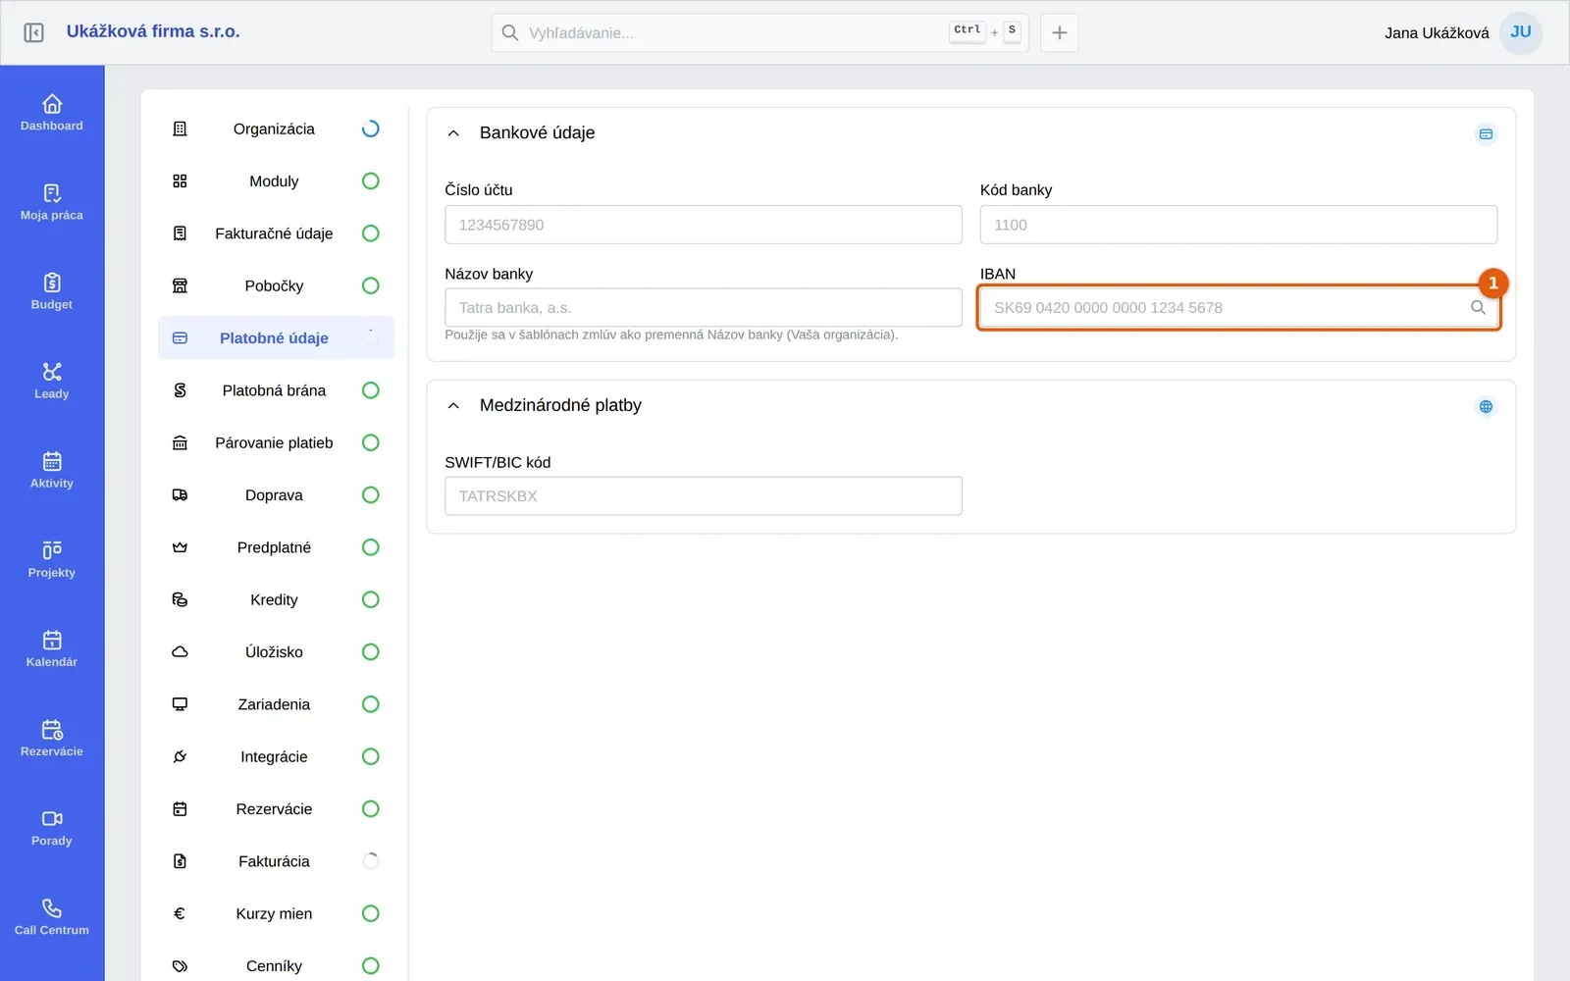Click the JU user avatar

click(1521, 32)
